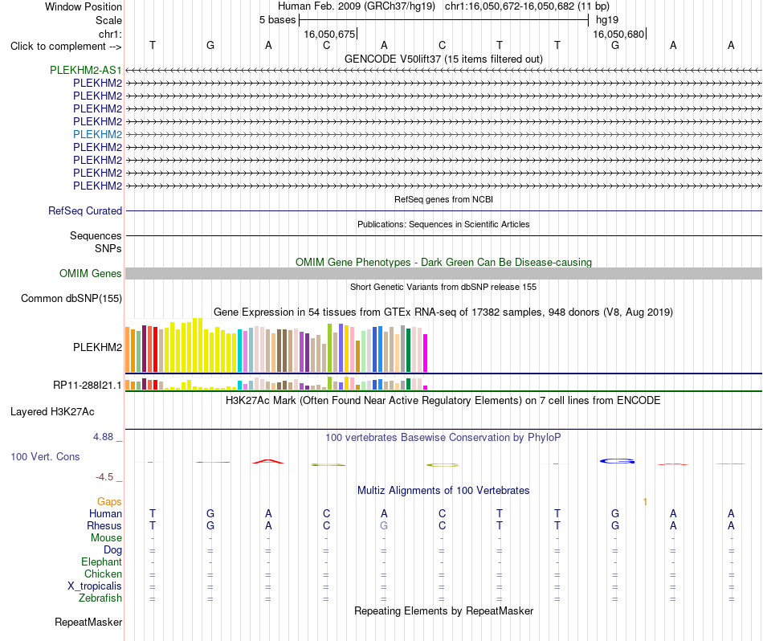Click the -4.5 PhyloP lower scale value

click(104, 477)
